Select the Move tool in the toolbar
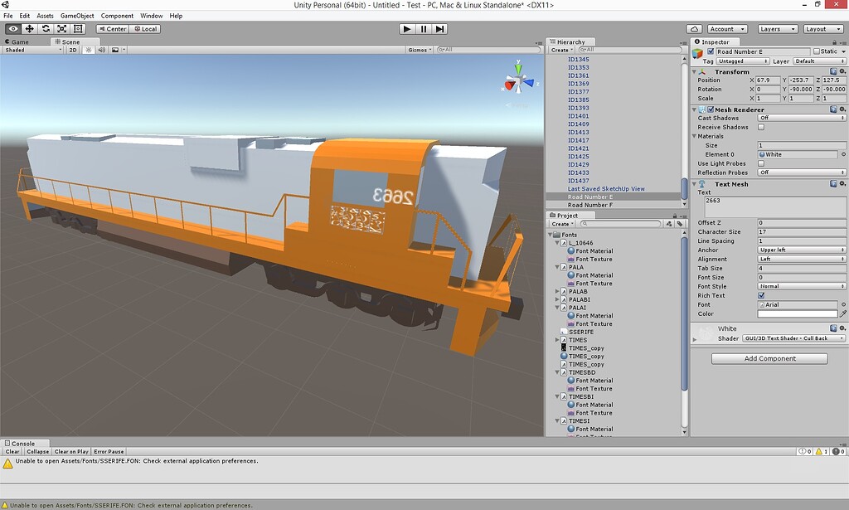Screen dimensions: 849x510 click(29, 28)
